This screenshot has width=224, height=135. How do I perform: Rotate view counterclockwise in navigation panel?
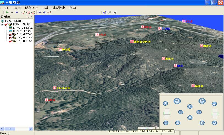pyautogui.click(x=177, y=101)
